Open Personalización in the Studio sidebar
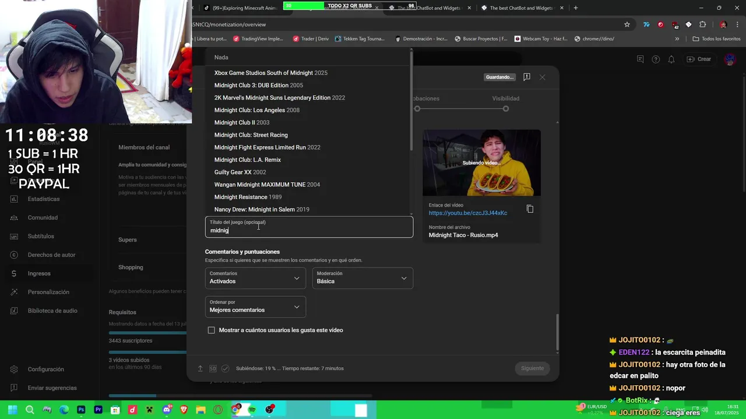This screenshot has width=746, height=419. (48, 292)
